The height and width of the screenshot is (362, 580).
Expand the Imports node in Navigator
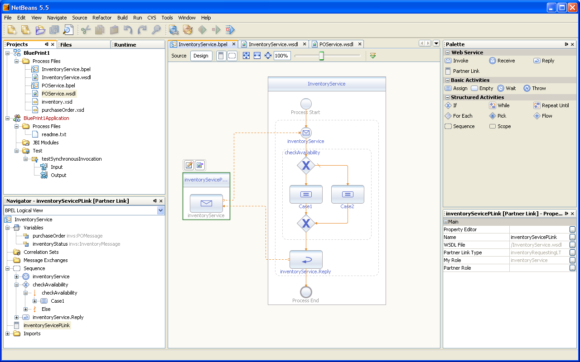pyautogui.click(x=8, y=333)
